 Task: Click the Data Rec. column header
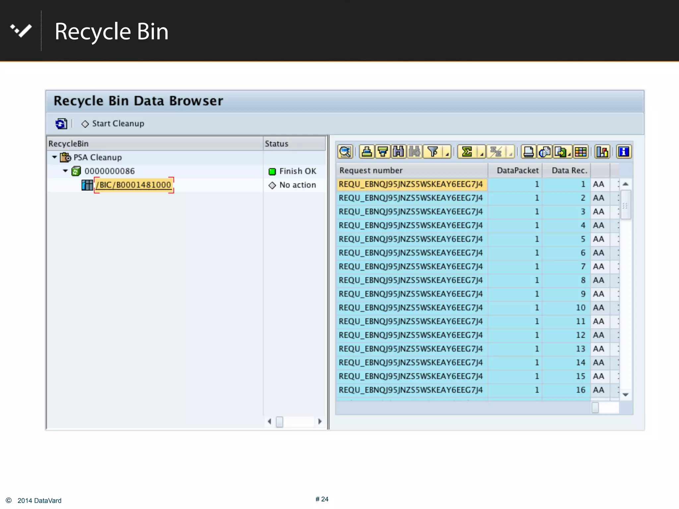567,170
